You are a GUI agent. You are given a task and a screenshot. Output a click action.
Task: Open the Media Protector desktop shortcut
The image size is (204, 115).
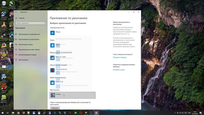4,78
